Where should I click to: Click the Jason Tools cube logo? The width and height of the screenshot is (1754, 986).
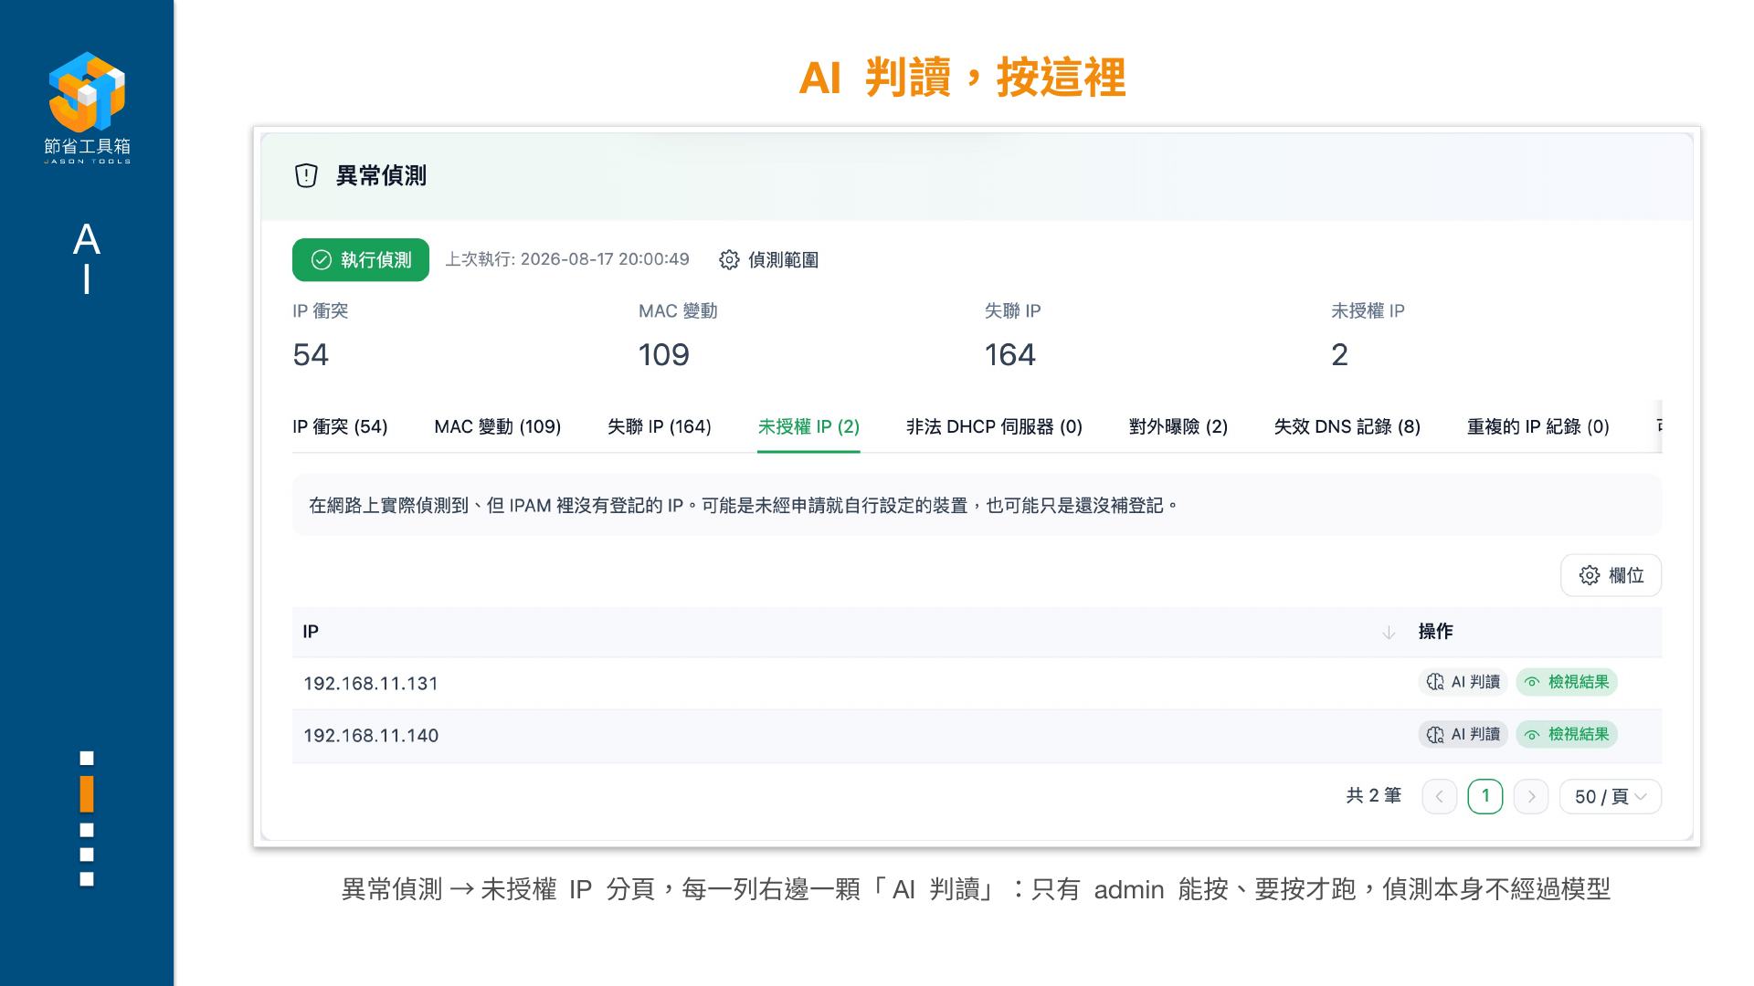[87, 91]
